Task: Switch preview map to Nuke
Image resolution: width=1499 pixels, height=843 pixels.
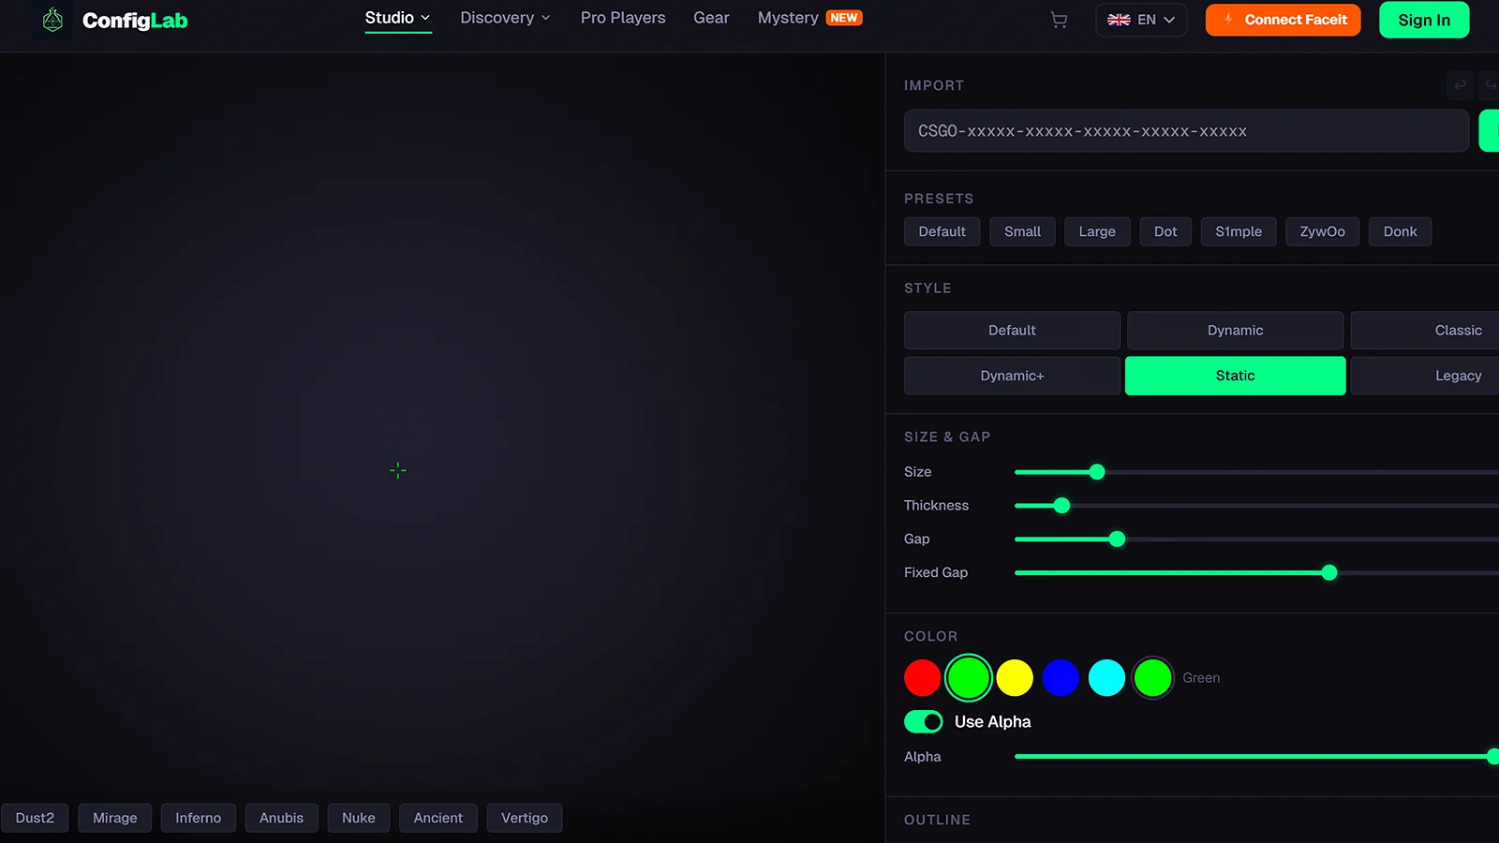Action: click(359, 818)
